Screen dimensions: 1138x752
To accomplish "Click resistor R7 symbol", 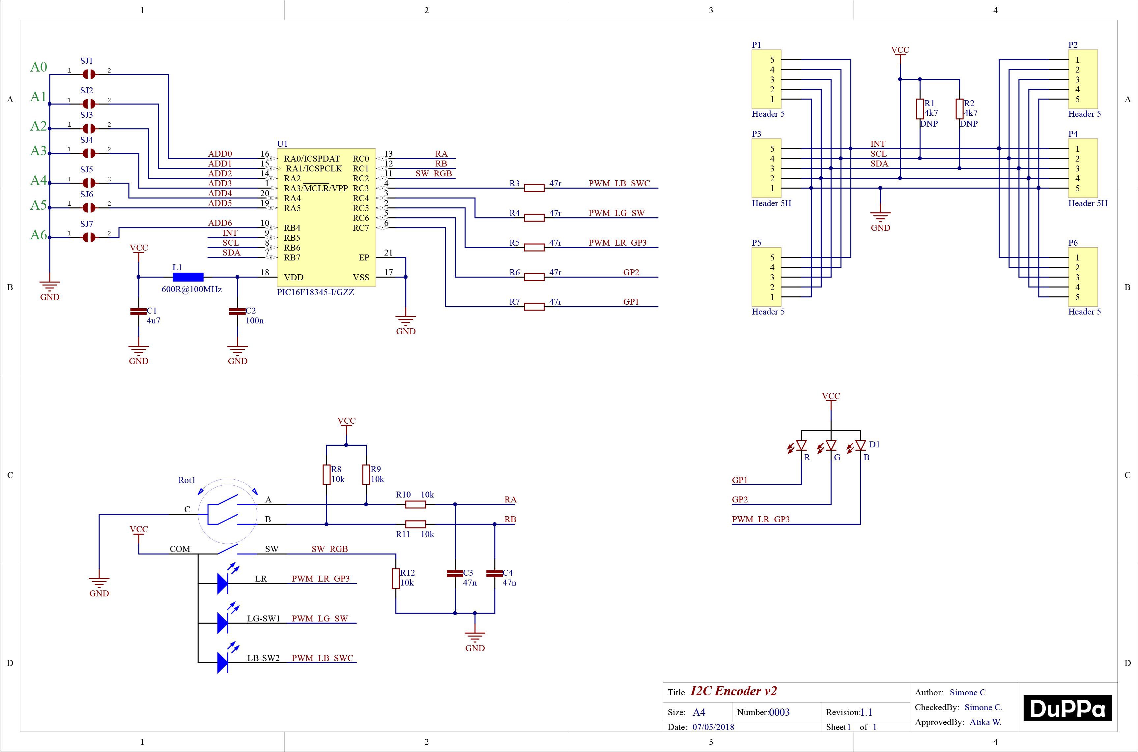I will tap(534, 307).
